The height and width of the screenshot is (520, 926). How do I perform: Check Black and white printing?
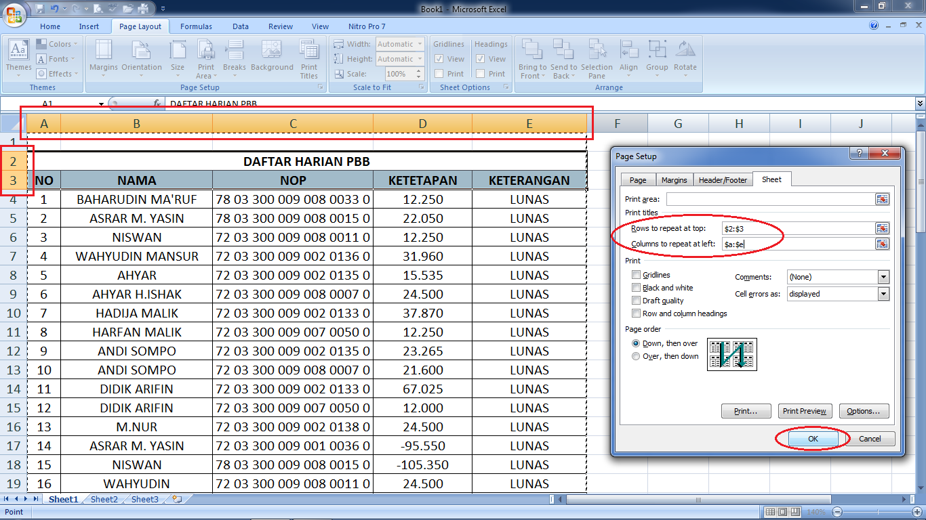(x=636, y=287)
